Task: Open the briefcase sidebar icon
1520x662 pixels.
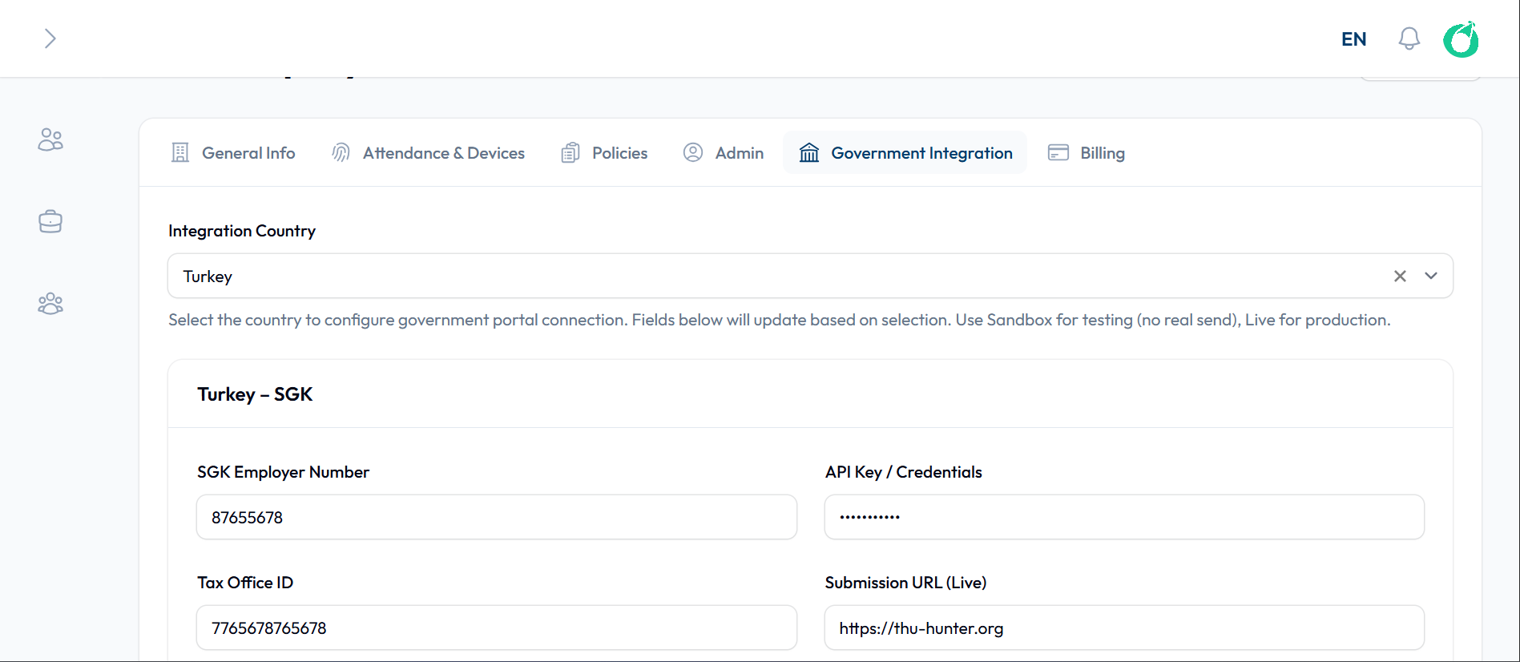Action: click(50, 222)
